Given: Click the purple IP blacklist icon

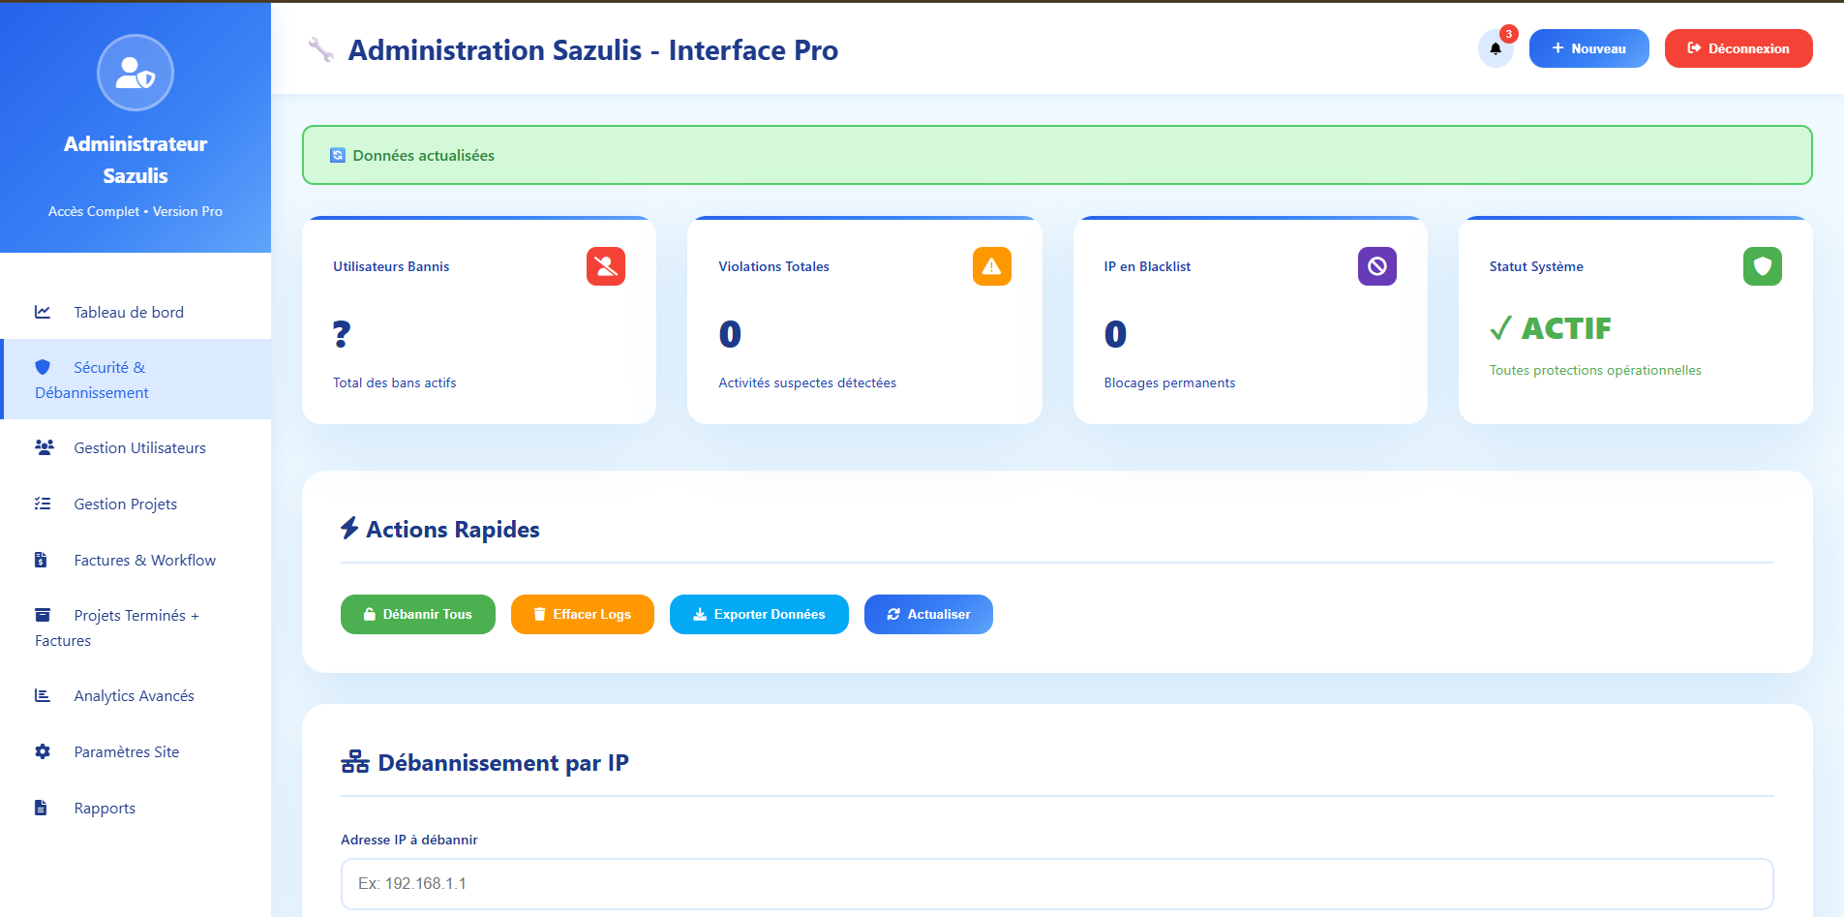Looking at the screenshot, I should [1376, 266].
